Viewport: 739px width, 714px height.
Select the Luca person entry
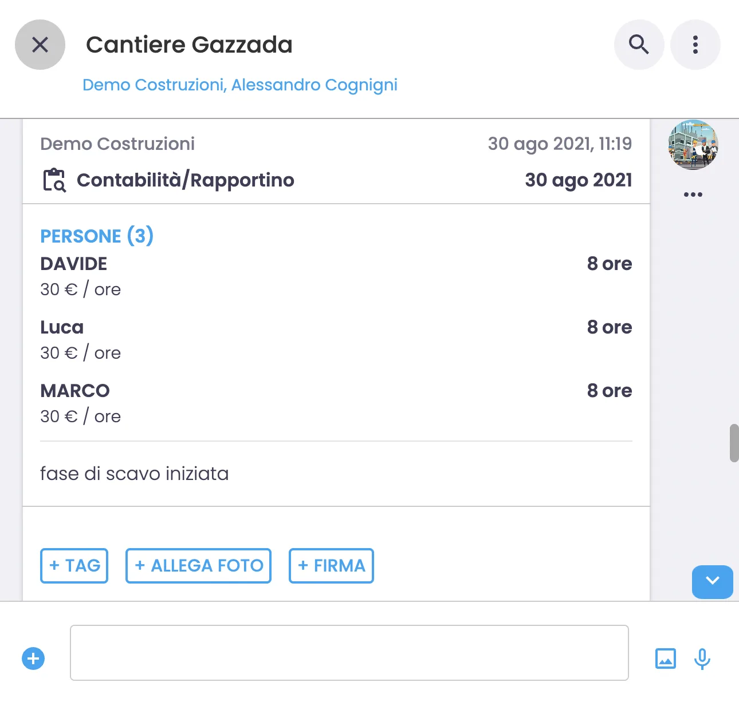(62, 327)
